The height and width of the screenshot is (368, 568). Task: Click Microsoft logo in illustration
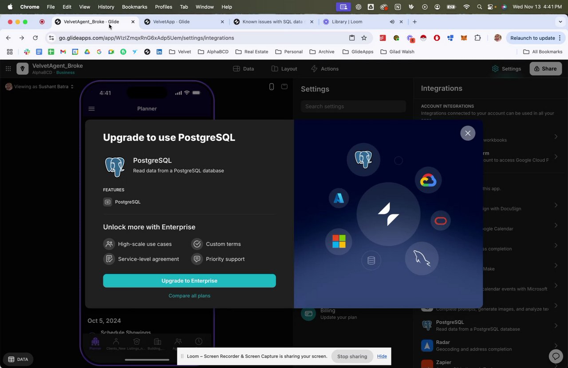[x=339, y=242]
